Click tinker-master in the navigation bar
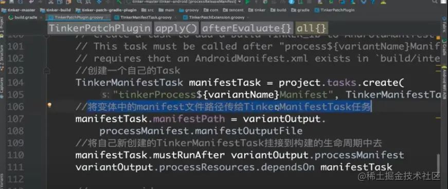This screenshot has width=448, height=189. tap(18, 10)
